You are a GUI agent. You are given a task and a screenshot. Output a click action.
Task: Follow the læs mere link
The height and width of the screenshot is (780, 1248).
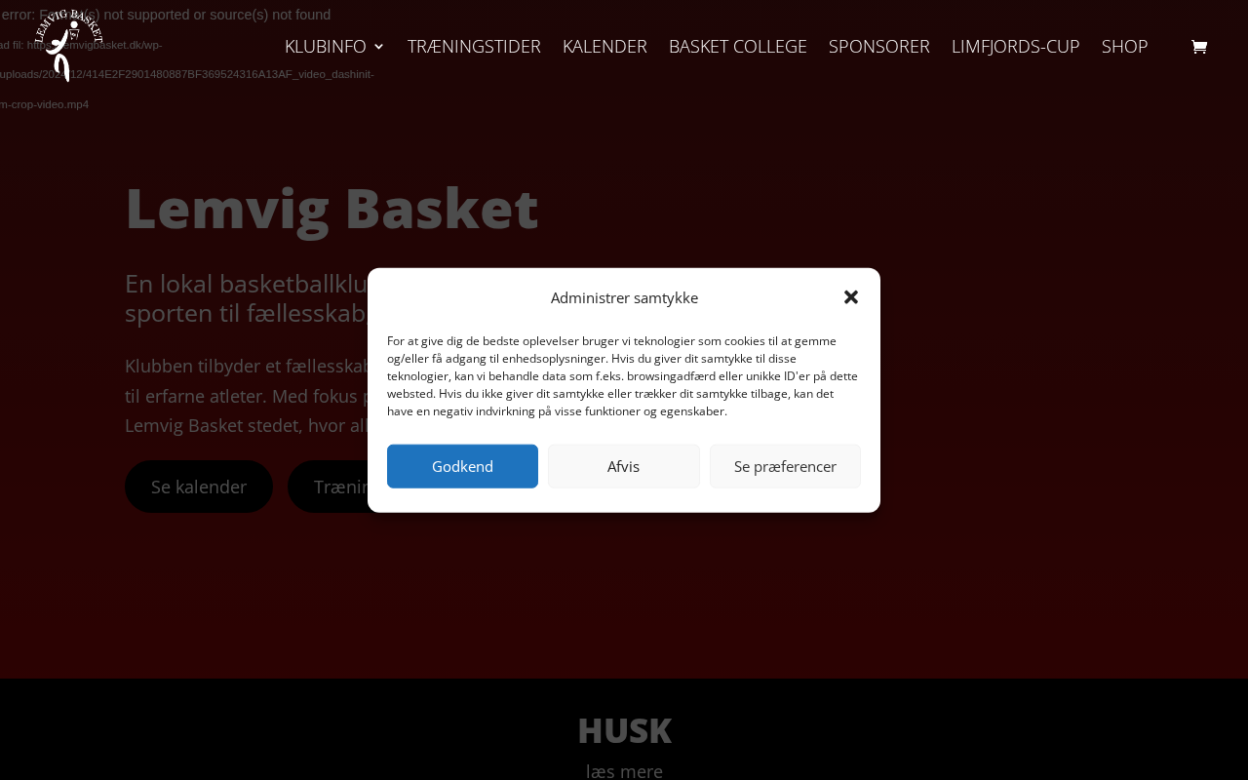coord(624,771)
